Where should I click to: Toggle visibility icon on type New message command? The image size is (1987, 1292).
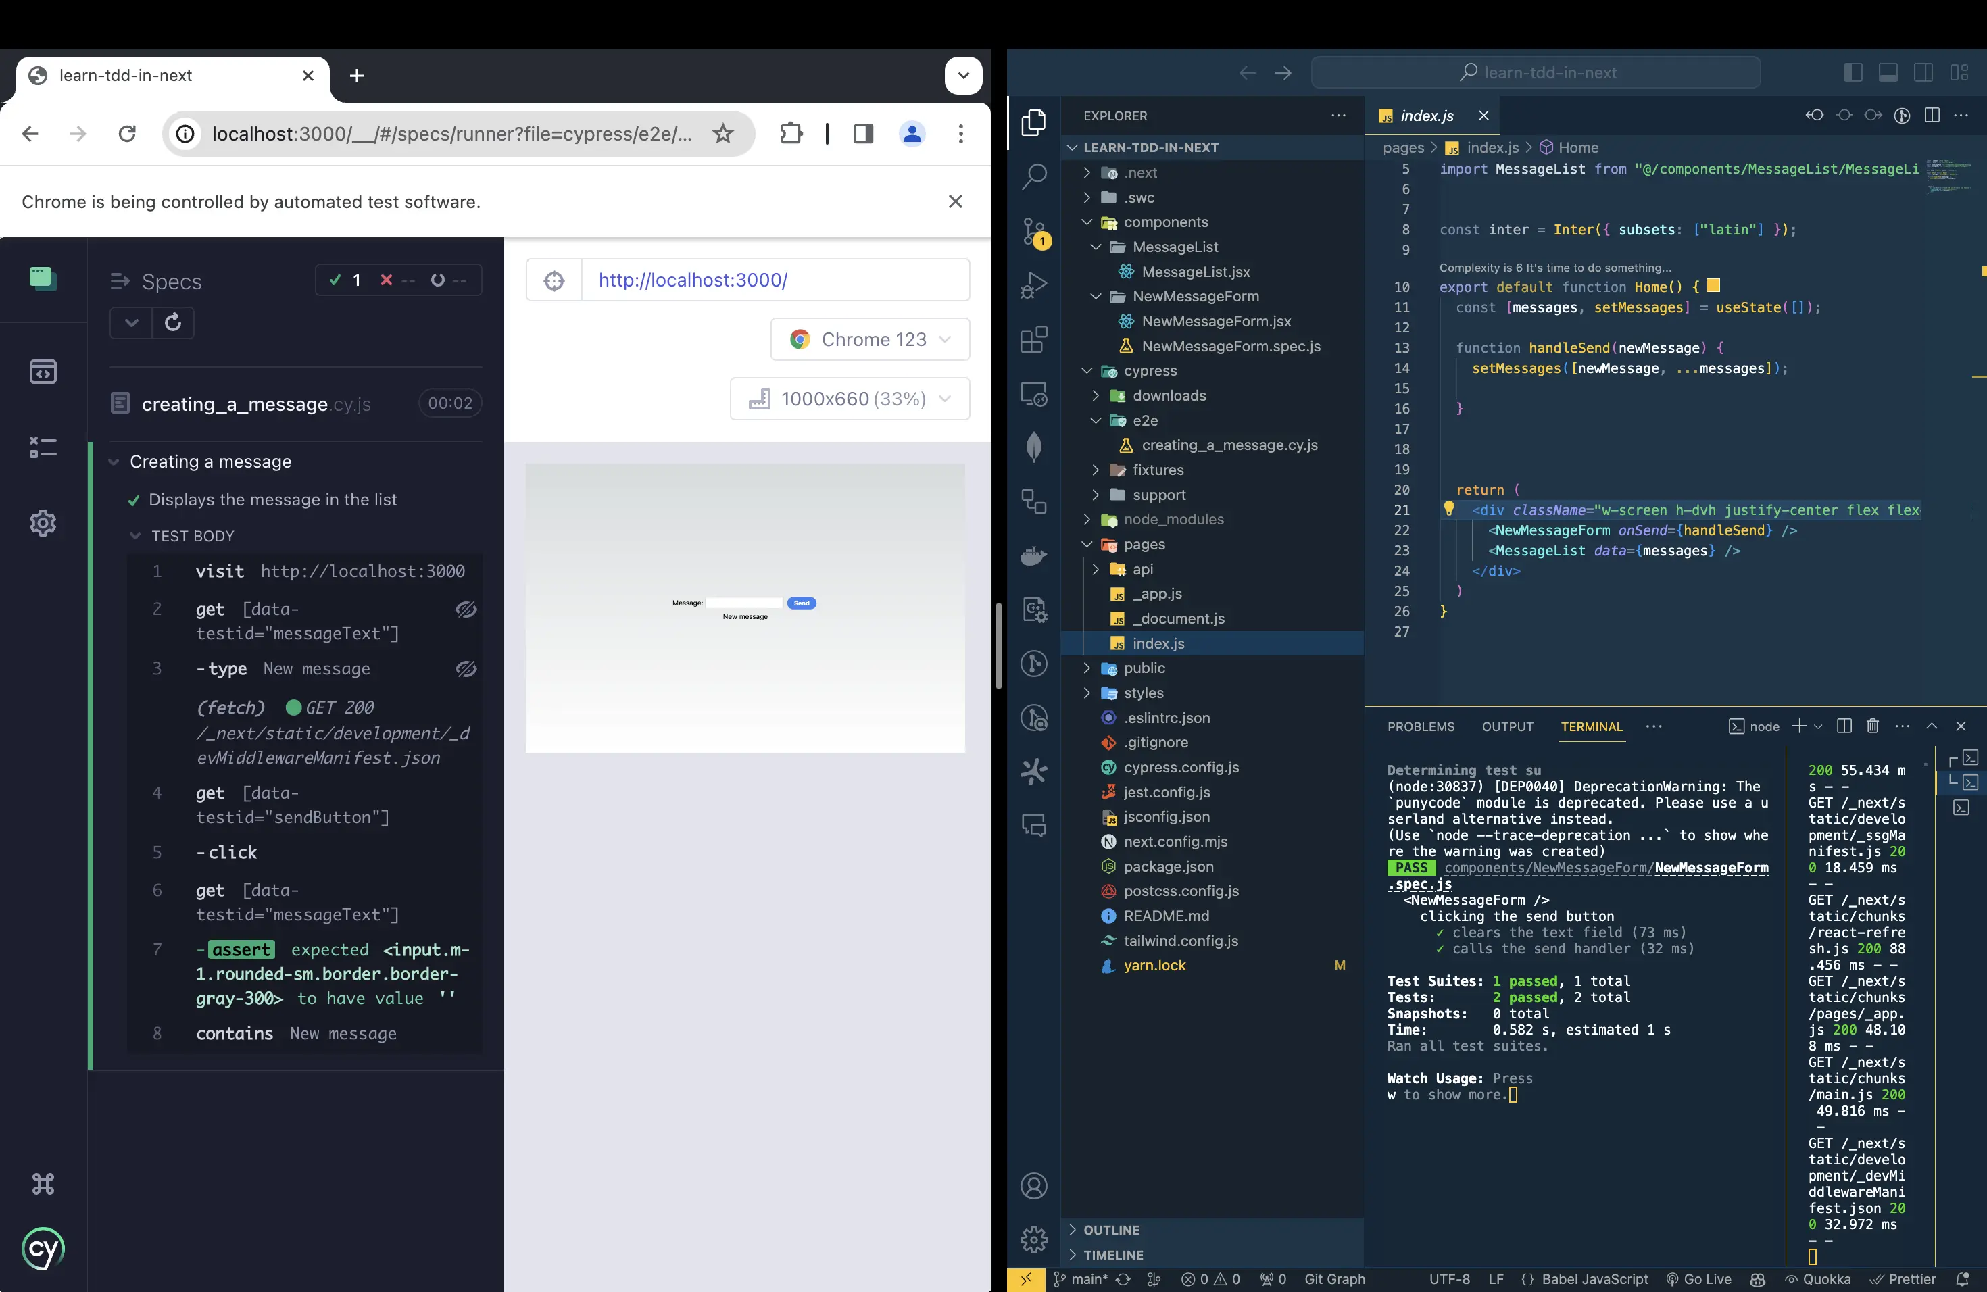(466, 670)
